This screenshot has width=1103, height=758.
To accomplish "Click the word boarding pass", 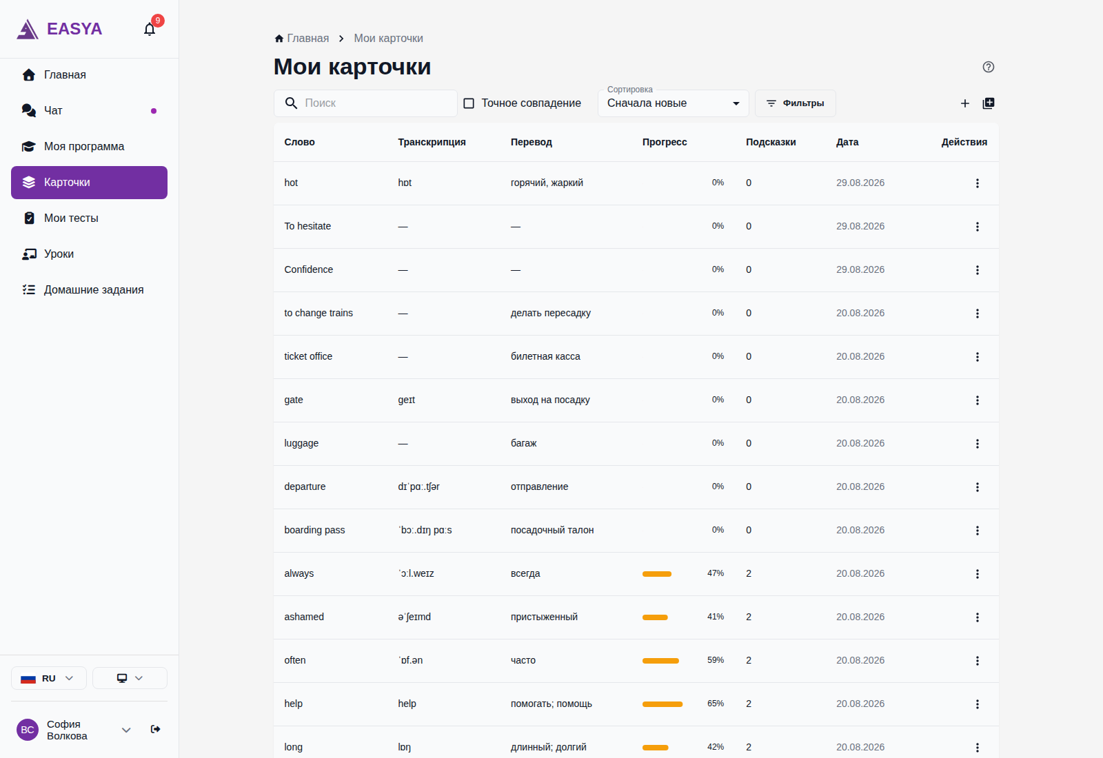I will point(314,530).
